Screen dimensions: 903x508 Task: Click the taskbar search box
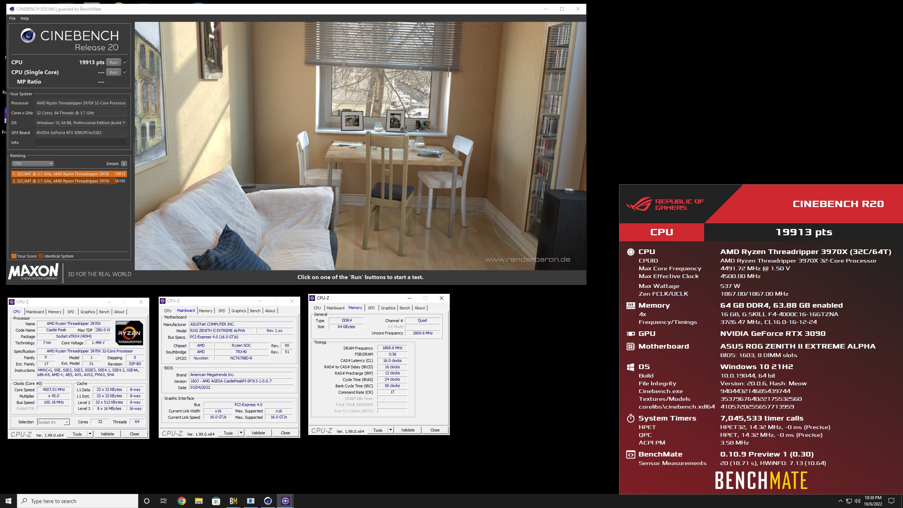78,501
